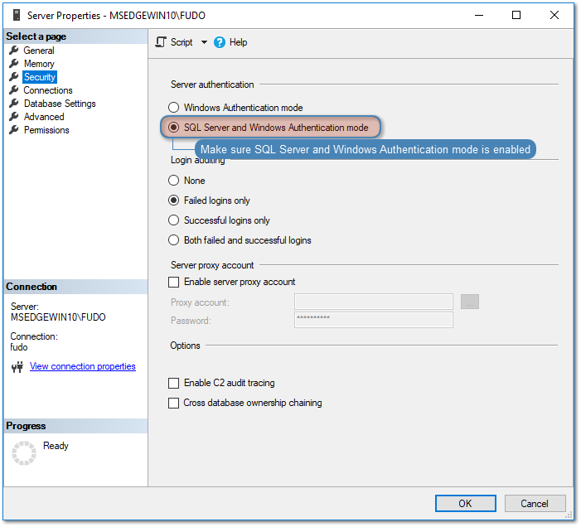Select Windows Authentication mode option

[x=174, y=108]
